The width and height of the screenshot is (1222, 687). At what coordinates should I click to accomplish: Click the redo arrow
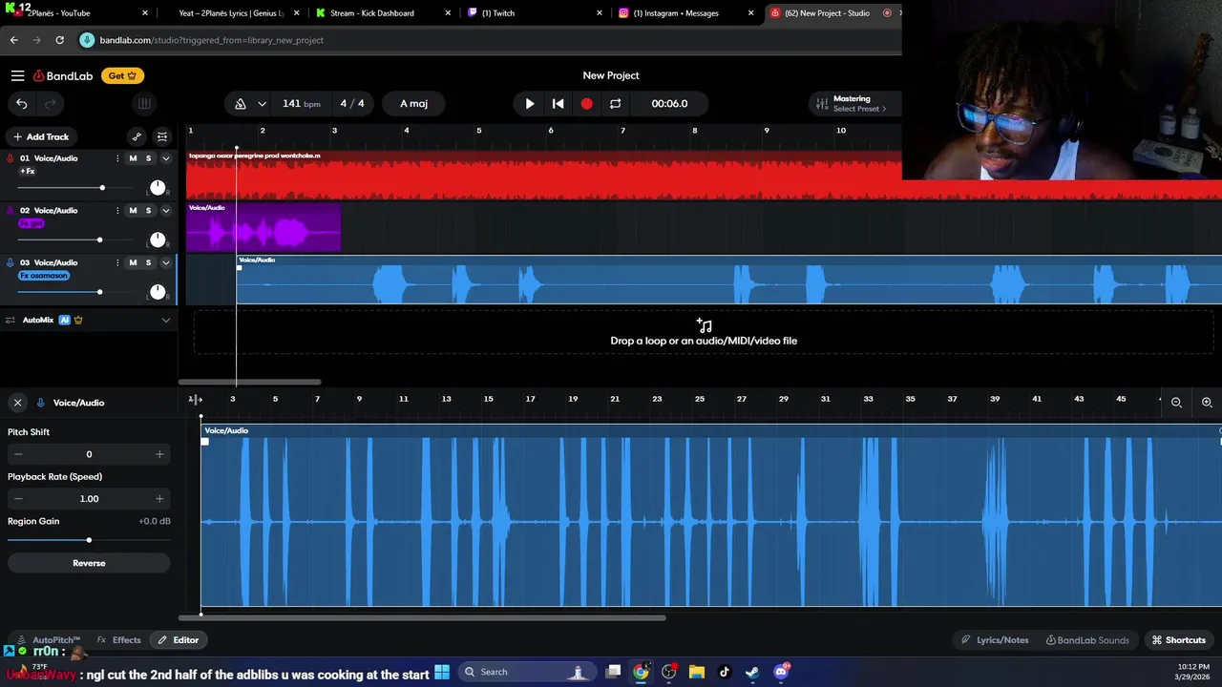pyautogui.click(x=50, y=103)
